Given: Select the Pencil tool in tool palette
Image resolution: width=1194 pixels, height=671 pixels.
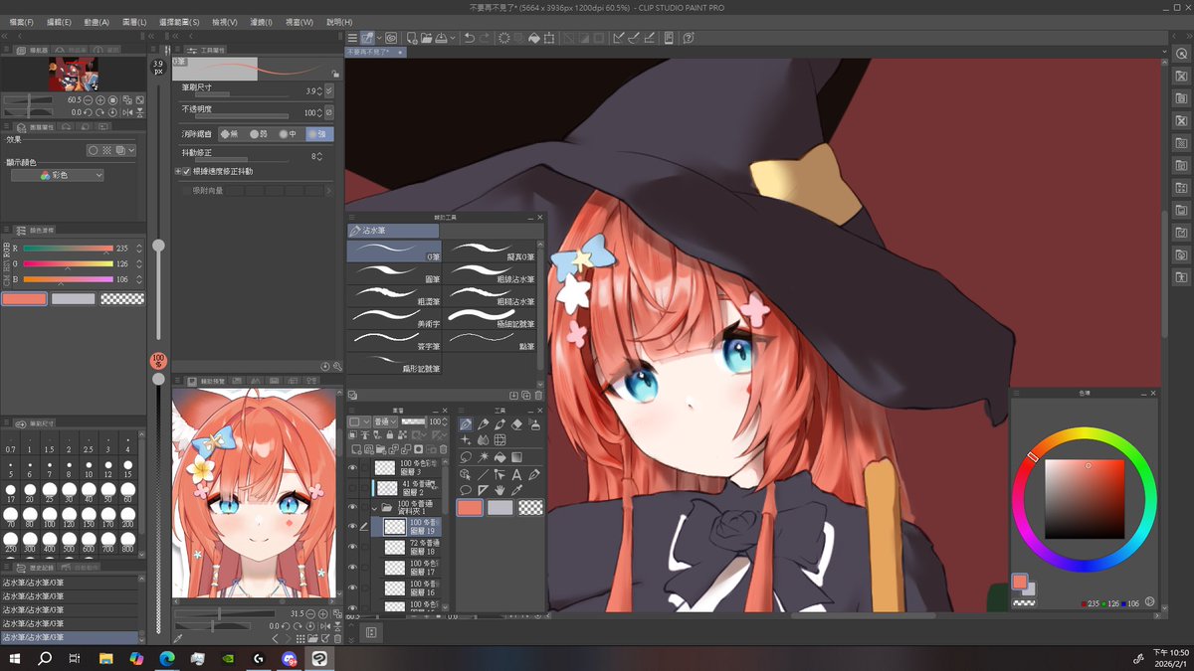Looking at the screenshot, I should 484,424.
